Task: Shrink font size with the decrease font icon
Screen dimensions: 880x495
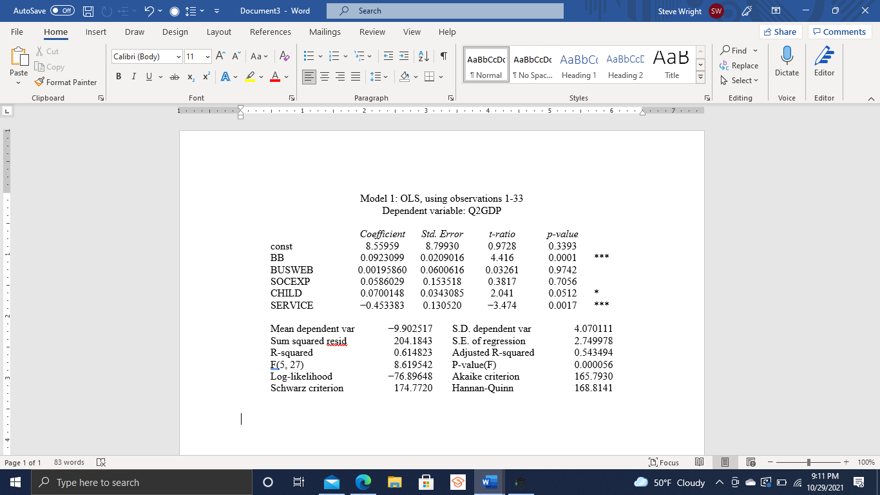Action: 236,57
